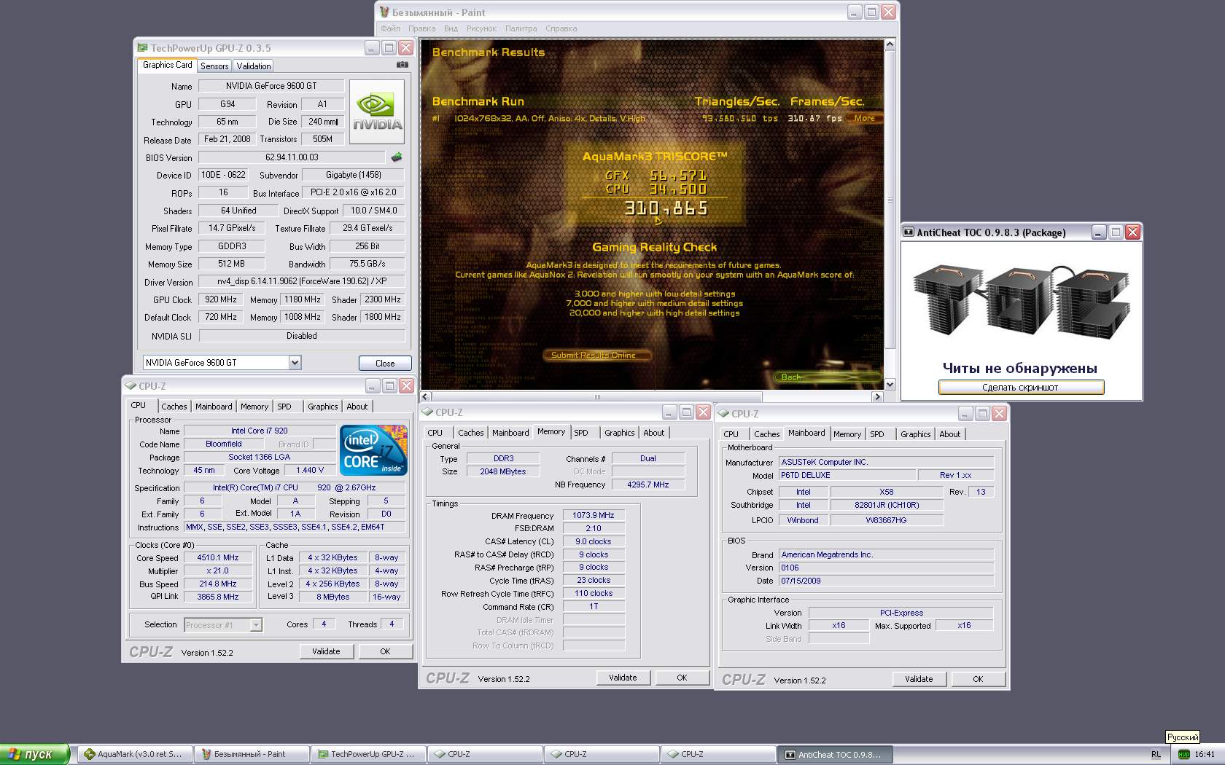Image resolution: width=1225 pixels, height=765 pixels.
Task: Open Graphics tab in CPU-Z Mainboard window
Action: coord(916,434)
